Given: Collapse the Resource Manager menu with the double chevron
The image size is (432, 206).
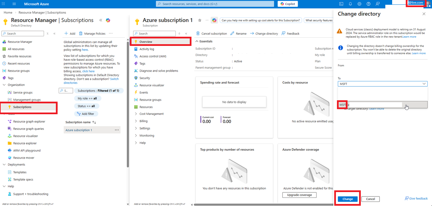Looking at the screenshot, I should tap(101, 20).
